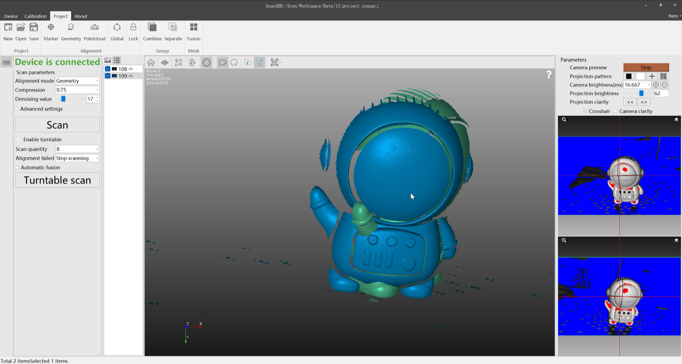
Task: Toggle the Crosshair checkbox
Action: (585, 112)
